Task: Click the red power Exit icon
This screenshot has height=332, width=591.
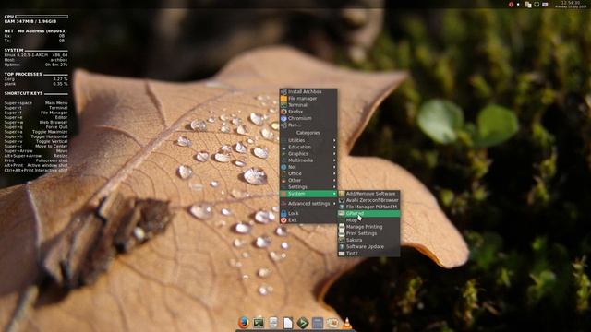Action: (x=283, y=220)
